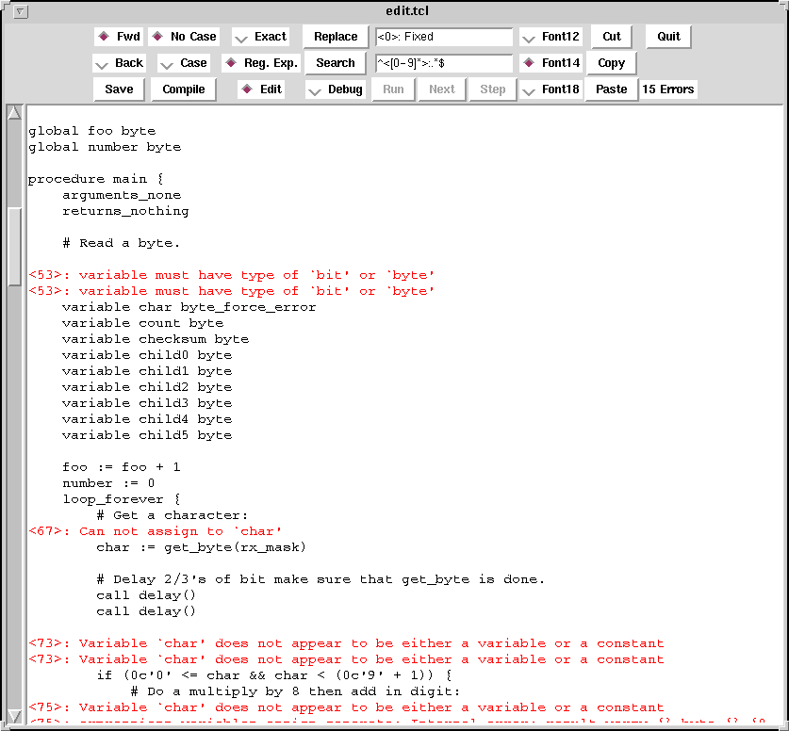Screen dimensions: 789x731
Task: Click the <67> 'Can not assign' error
Action: [x=155, y=531]
